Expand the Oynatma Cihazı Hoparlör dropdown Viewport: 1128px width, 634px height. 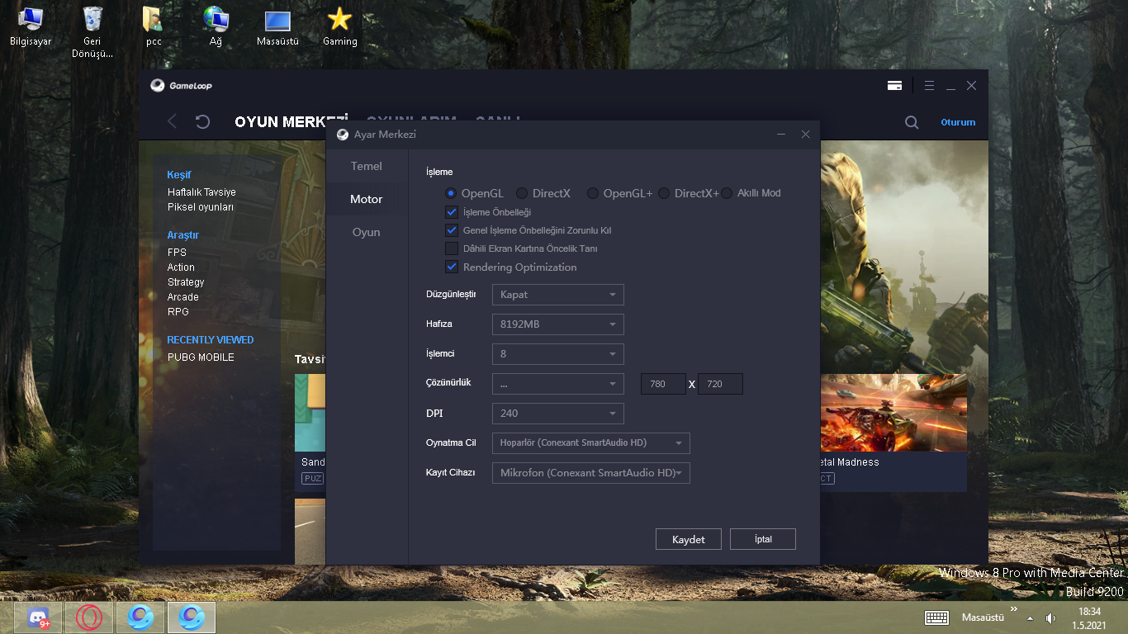pos(590,443)
